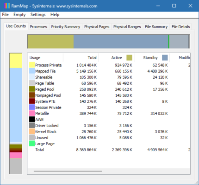Click the dark gray Driver Locked swatch
The height and width of the screenshot is (185, 199).
click(x=32, y=125)
